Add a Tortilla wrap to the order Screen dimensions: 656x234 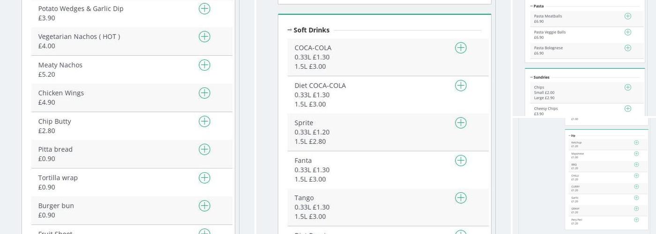[x=204, y=178]
